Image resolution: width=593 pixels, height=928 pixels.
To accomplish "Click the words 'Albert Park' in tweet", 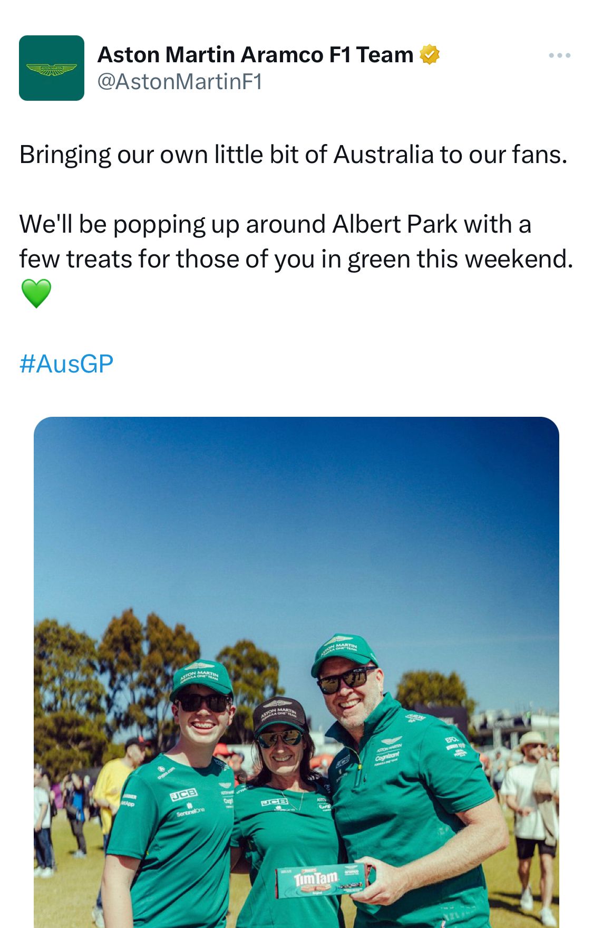I will coord(395,224).
